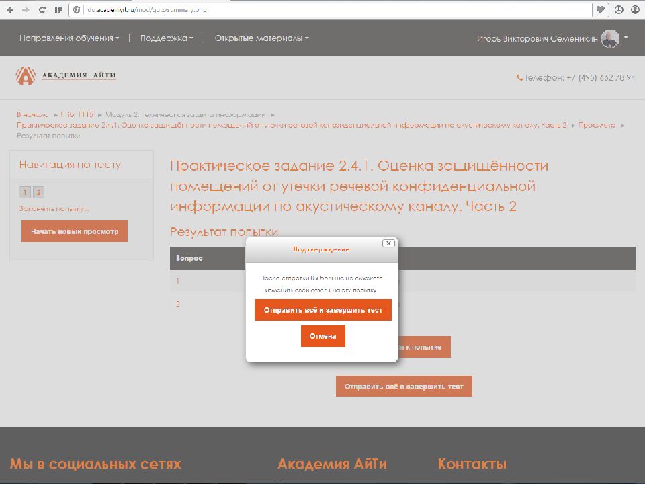Select question 1 in the quiz navigation
Viewport: 645px width, 484px height.
coord(25,191)
